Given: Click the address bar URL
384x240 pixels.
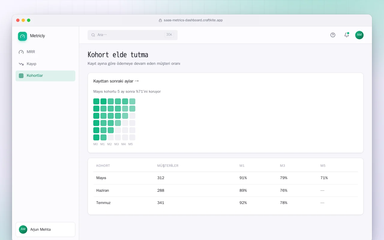Looking at the screenshot, I should (x=193, y=20).
